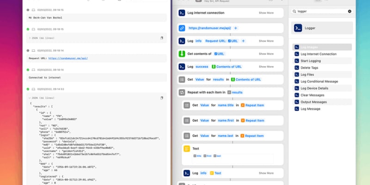Click the link icon on URL action
Image resolution: width=370 pixels, height=185 pixels.
(182, 28)
